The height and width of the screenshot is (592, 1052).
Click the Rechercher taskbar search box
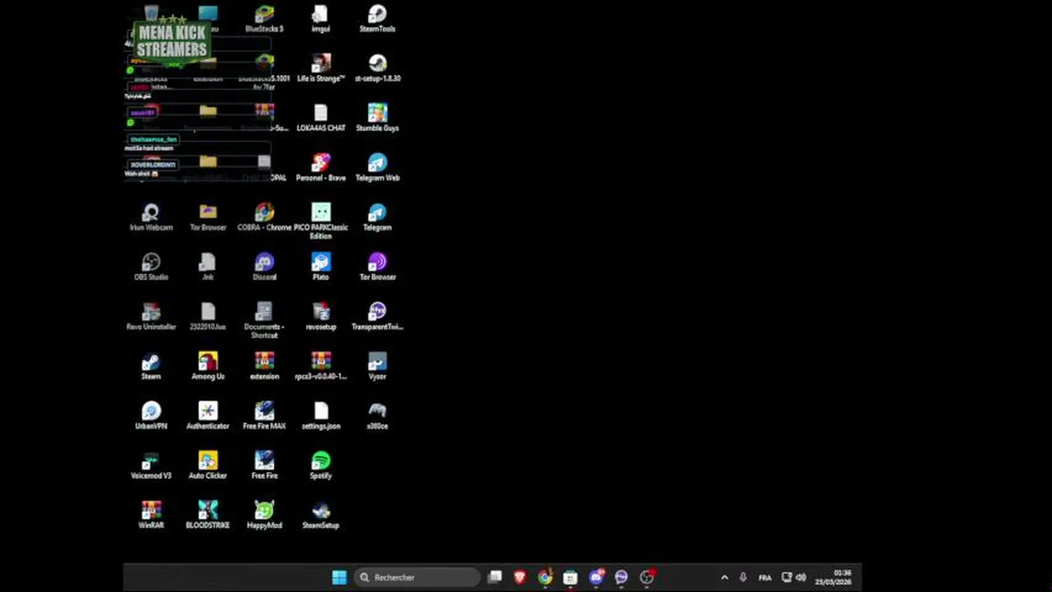[x=417, y=577]
